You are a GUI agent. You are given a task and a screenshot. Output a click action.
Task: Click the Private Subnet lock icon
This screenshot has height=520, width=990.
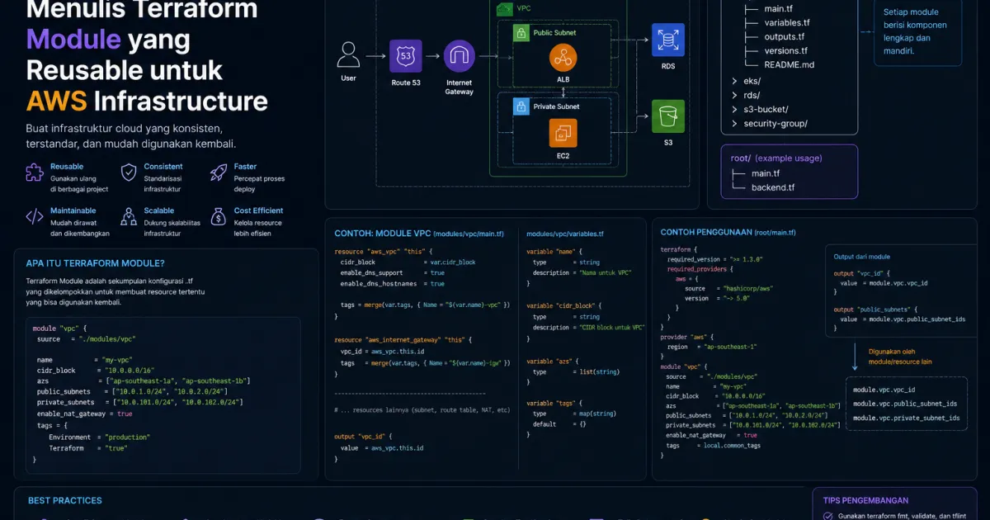coord(521,106)
